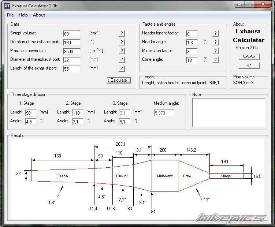The width and height of the screenshot is (275, 227).
Task: Click the question mark beside Header angle
Action: [215, 42]
